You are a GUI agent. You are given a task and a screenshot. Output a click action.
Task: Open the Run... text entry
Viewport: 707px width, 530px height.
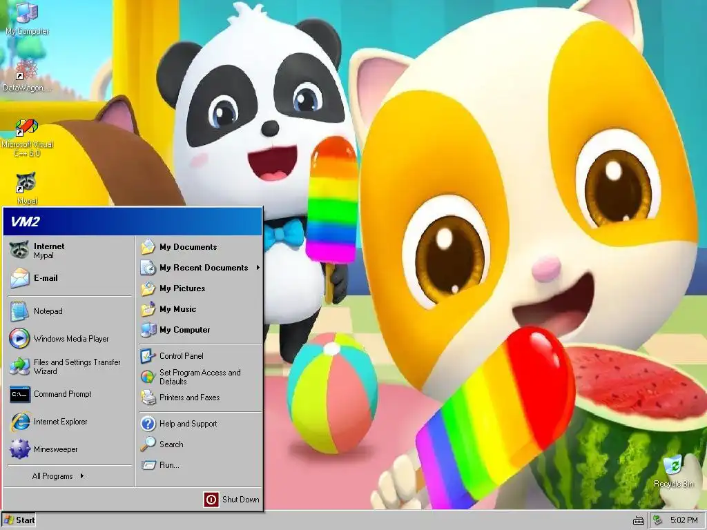click(169, 465)
